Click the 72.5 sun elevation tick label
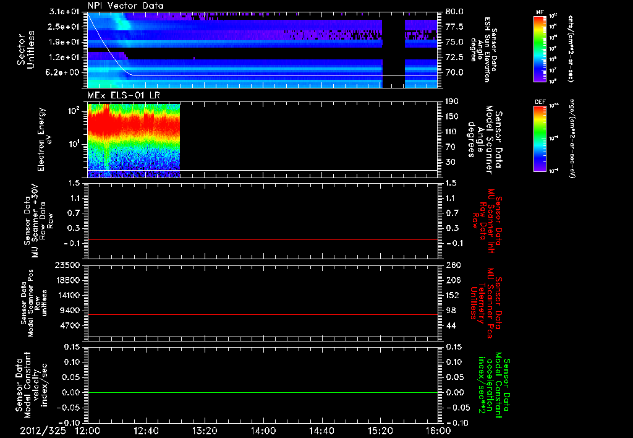 [454, 57]
